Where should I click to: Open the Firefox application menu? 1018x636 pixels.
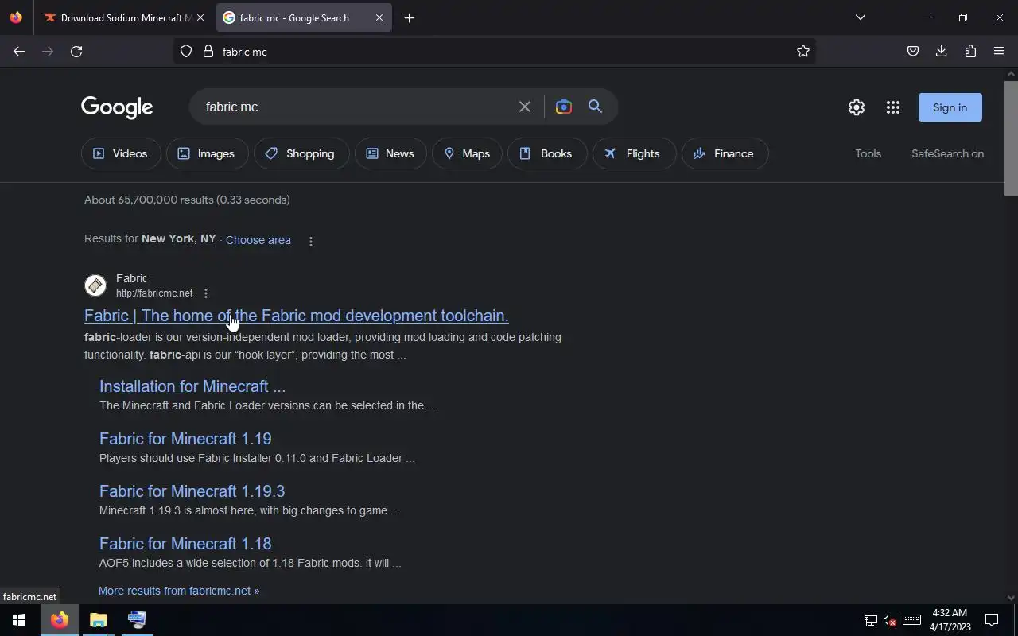point(999,52)
